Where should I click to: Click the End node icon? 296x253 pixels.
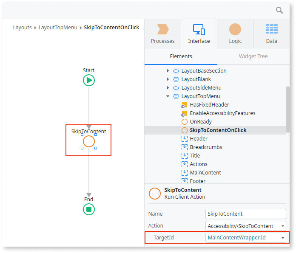(89, 209)
